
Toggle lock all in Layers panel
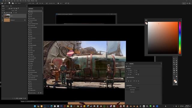coord(11,13)
